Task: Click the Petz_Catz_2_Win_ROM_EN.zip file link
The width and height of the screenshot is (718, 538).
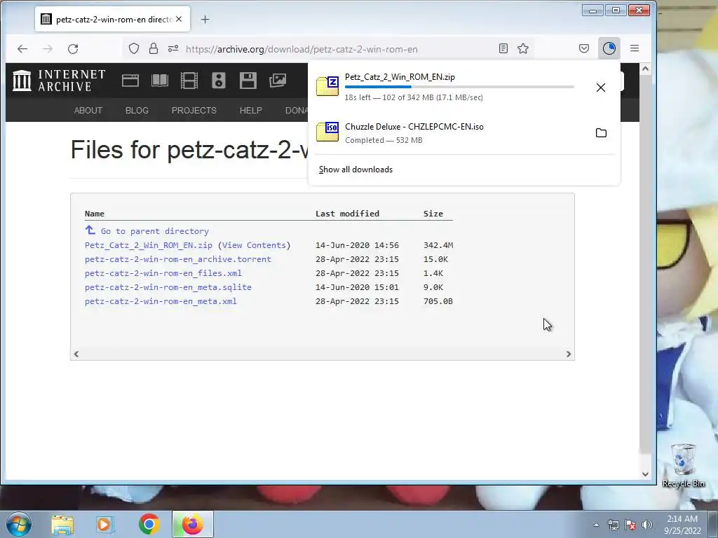Action: pyautogui.click(x=149, y=245)
